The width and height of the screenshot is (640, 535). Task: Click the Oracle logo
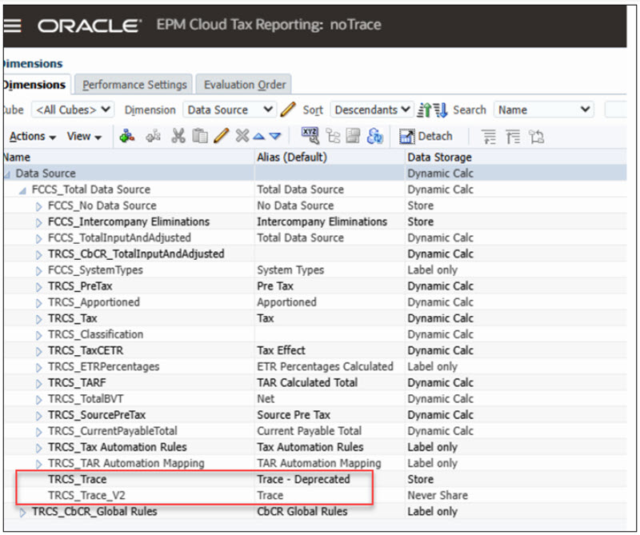(90, 26)
